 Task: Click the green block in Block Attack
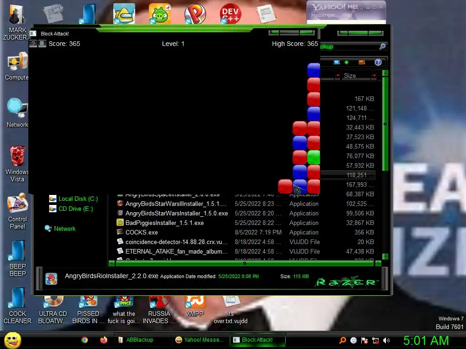[314, 157]
